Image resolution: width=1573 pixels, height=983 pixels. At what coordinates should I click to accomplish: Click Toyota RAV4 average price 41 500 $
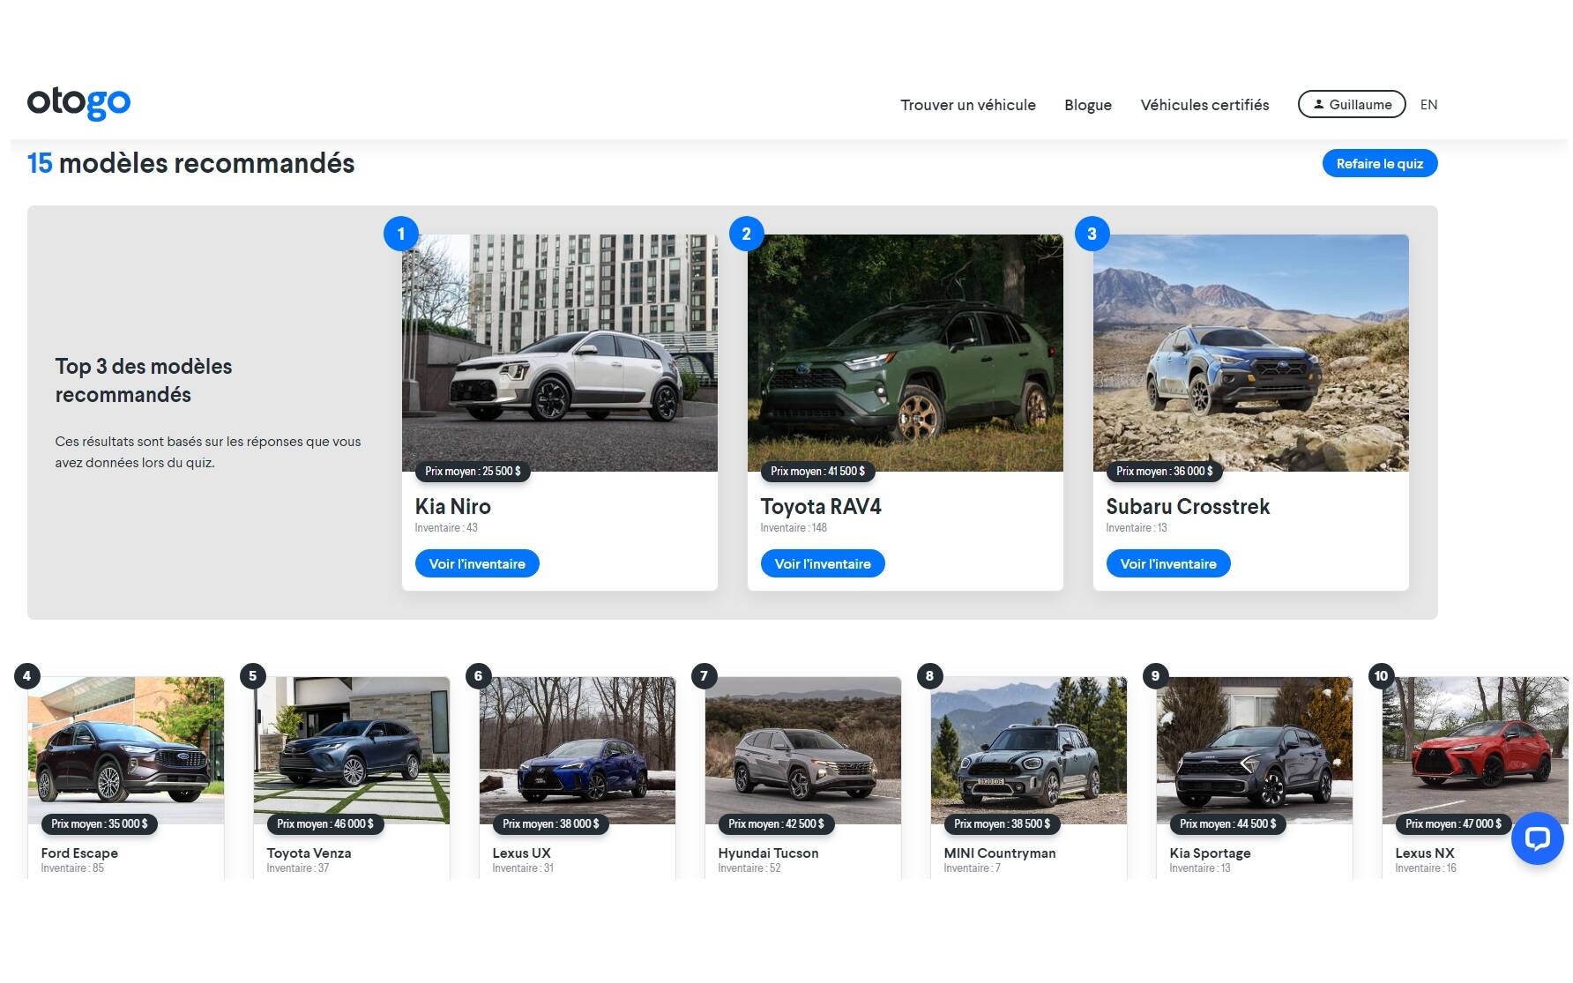(x=818, y=472)
